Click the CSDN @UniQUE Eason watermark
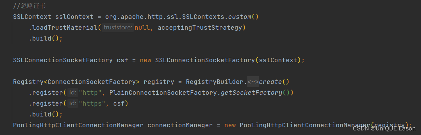 click(384, 128)
